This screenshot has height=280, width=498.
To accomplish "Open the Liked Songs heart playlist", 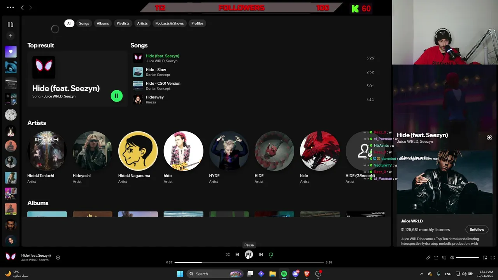I will coord(11,52).
